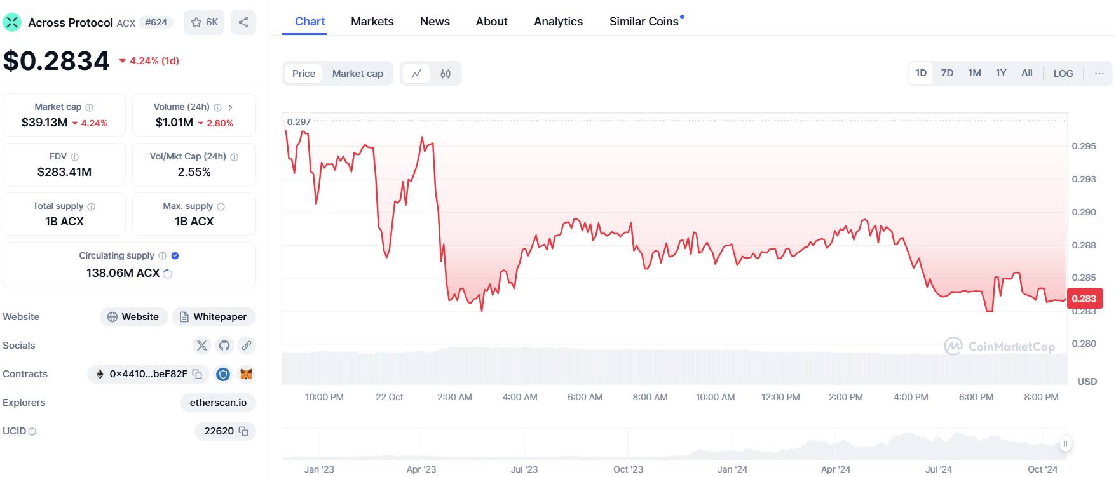Viewport: 1116px width, 477px height.
Task: Click the 22 Oct date axis label
Action: coord(390,397)
